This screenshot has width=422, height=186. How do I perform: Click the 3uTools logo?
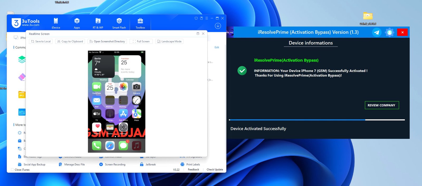26,23
